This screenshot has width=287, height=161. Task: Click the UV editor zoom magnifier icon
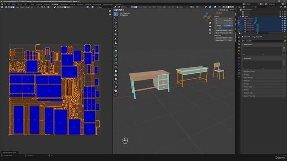110,11
